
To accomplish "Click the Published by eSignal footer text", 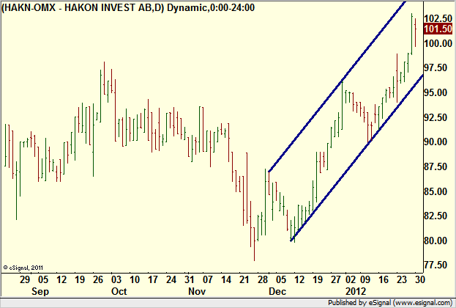I will click(x=390, y=302).
